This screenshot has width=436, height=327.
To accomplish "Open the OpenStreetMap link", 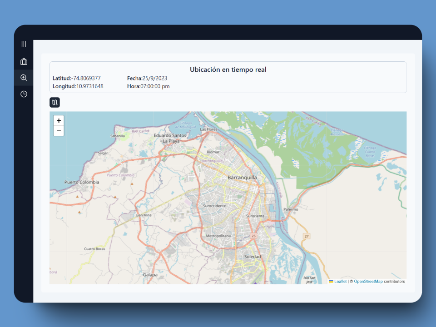I will point(368,281).
